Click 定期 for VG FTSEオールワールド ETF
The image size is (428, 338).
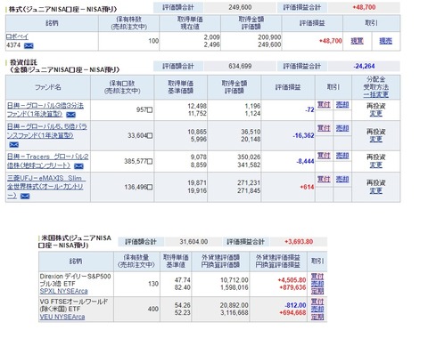[x=317, y=317]
